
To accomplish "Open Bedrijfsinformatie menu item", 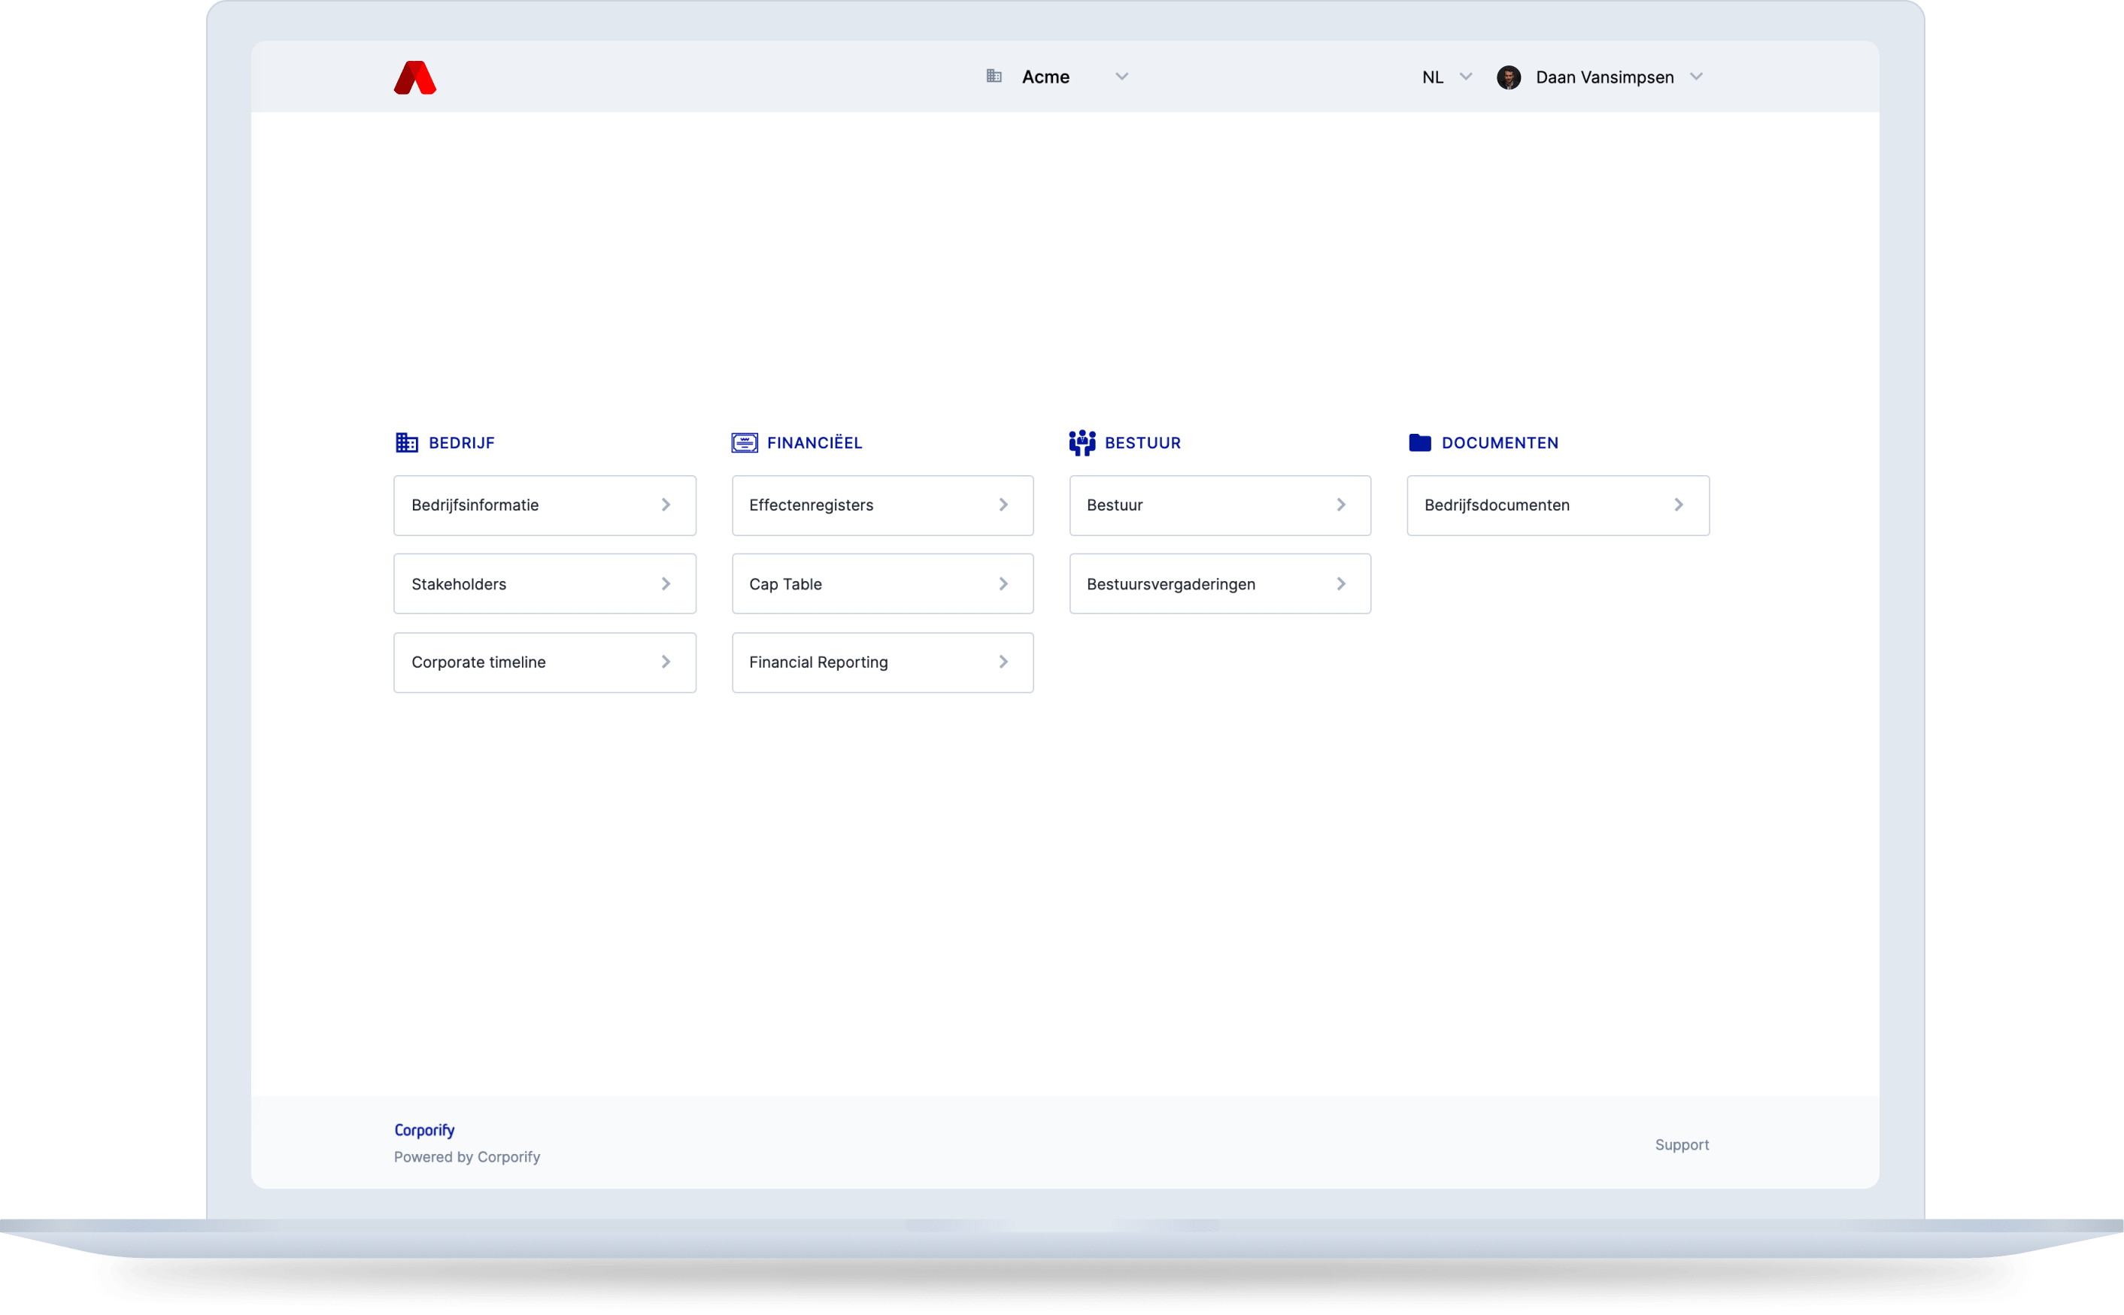I will [x=545, y=505].
